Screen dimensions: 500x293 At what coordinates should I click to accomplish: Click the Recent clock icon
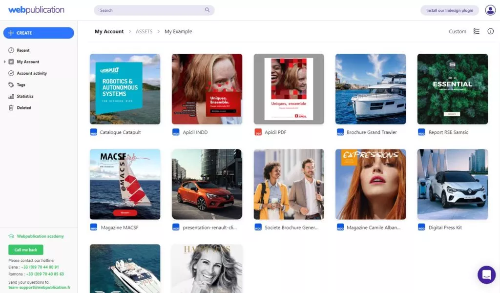(11, 50)
